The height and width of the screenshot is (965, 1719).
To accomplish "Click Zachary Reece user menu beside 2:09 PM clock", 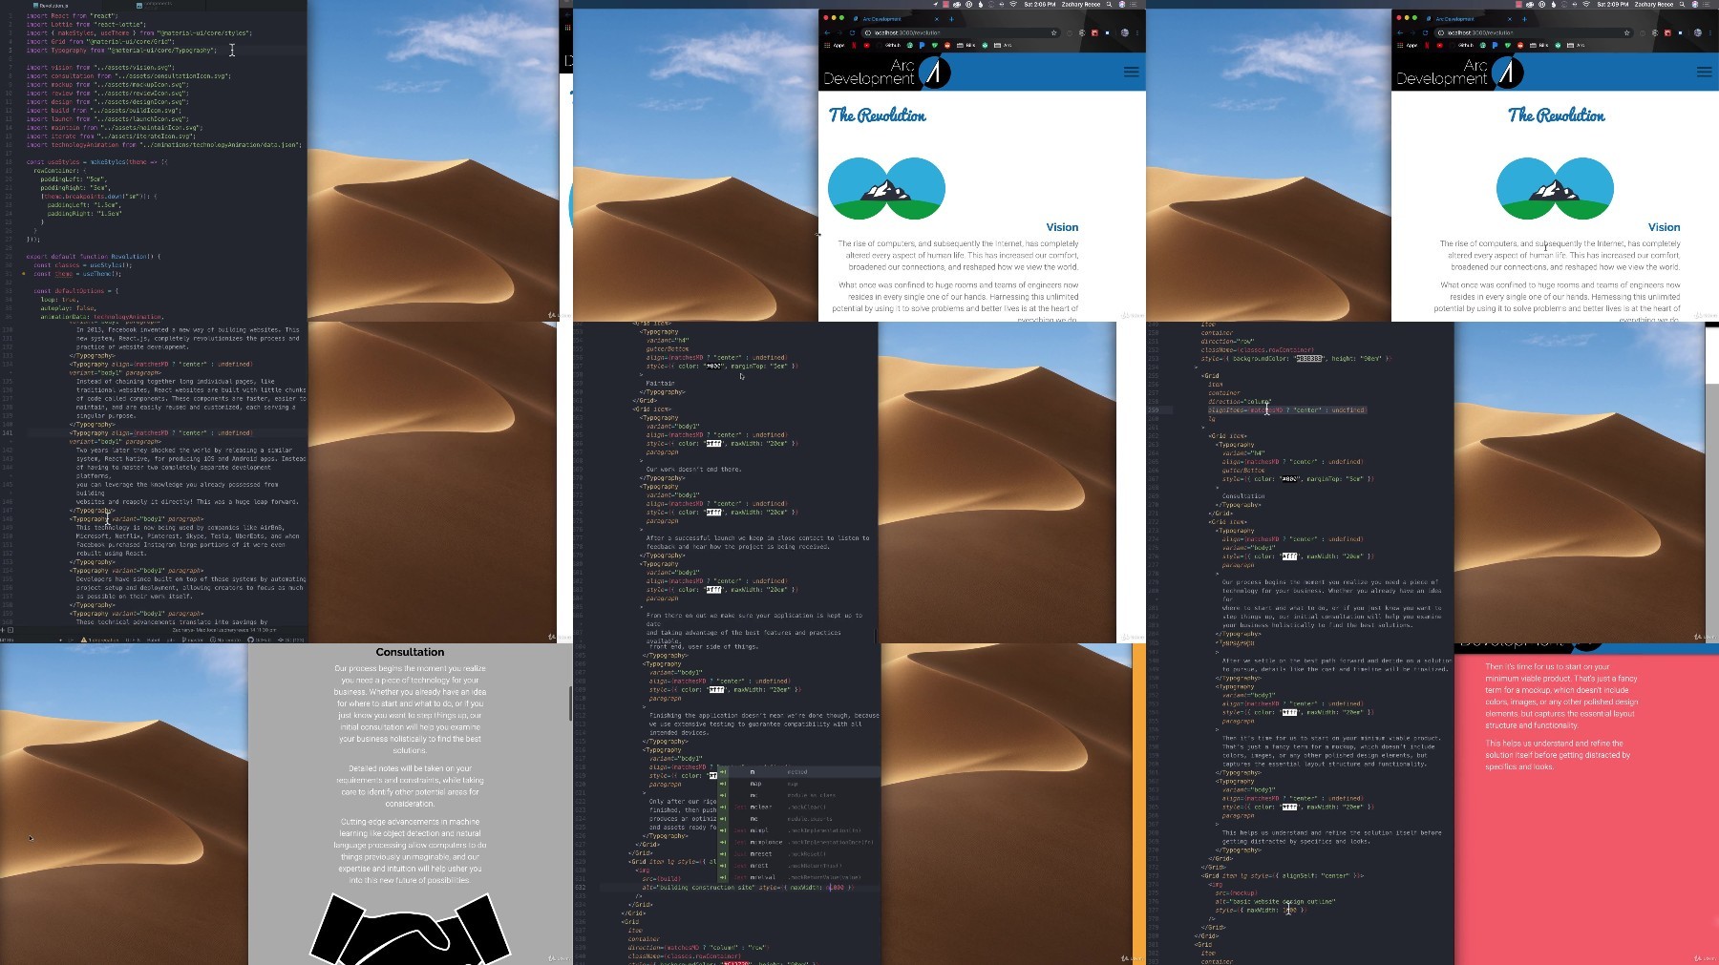I will point(1654,4).
